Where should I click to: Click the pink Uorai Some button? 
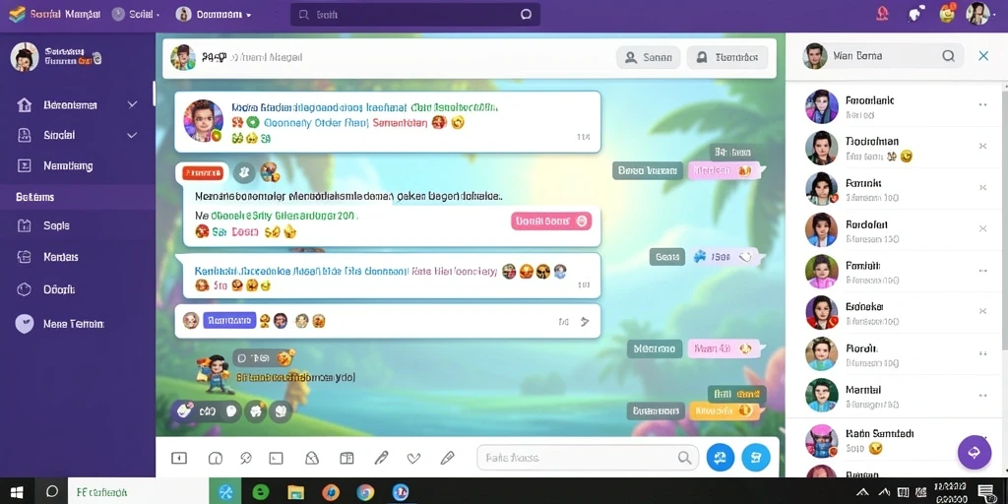pos(551,221)
